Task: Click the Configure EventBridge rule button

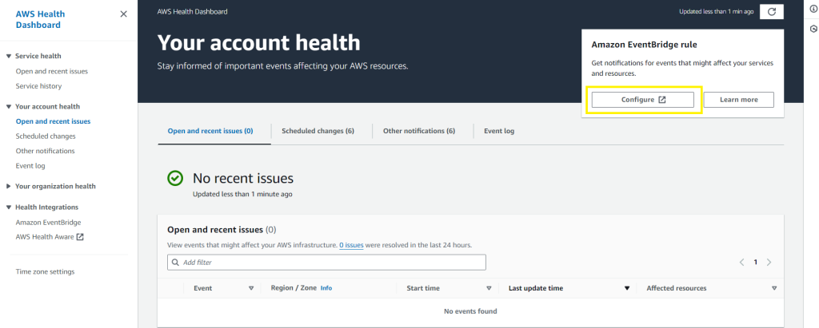Action: [x=643, y=100]
